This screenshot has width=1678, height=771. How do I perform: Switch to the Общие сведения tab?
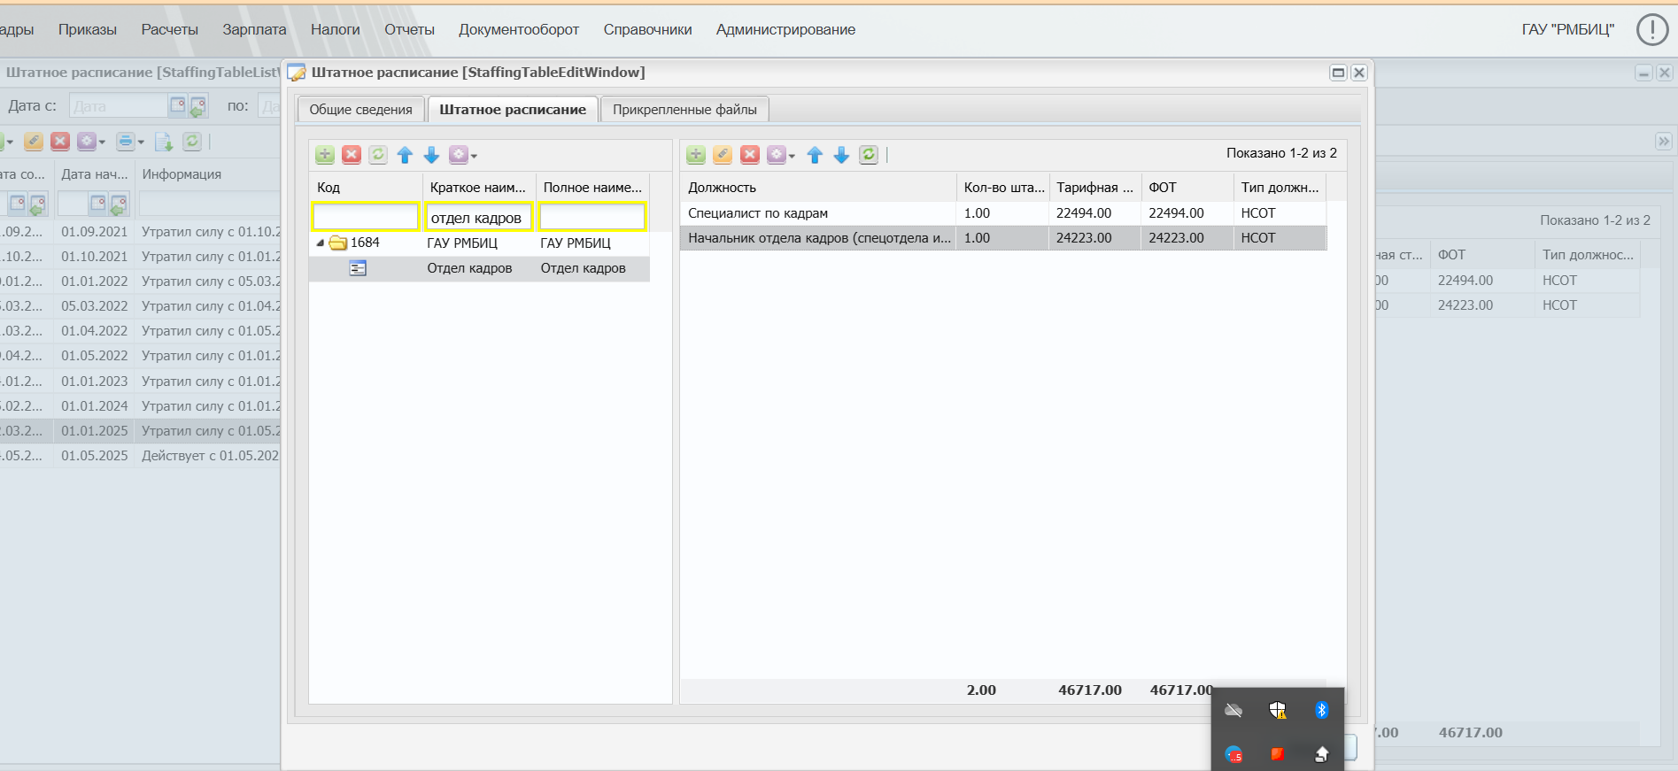coord(360,110)
